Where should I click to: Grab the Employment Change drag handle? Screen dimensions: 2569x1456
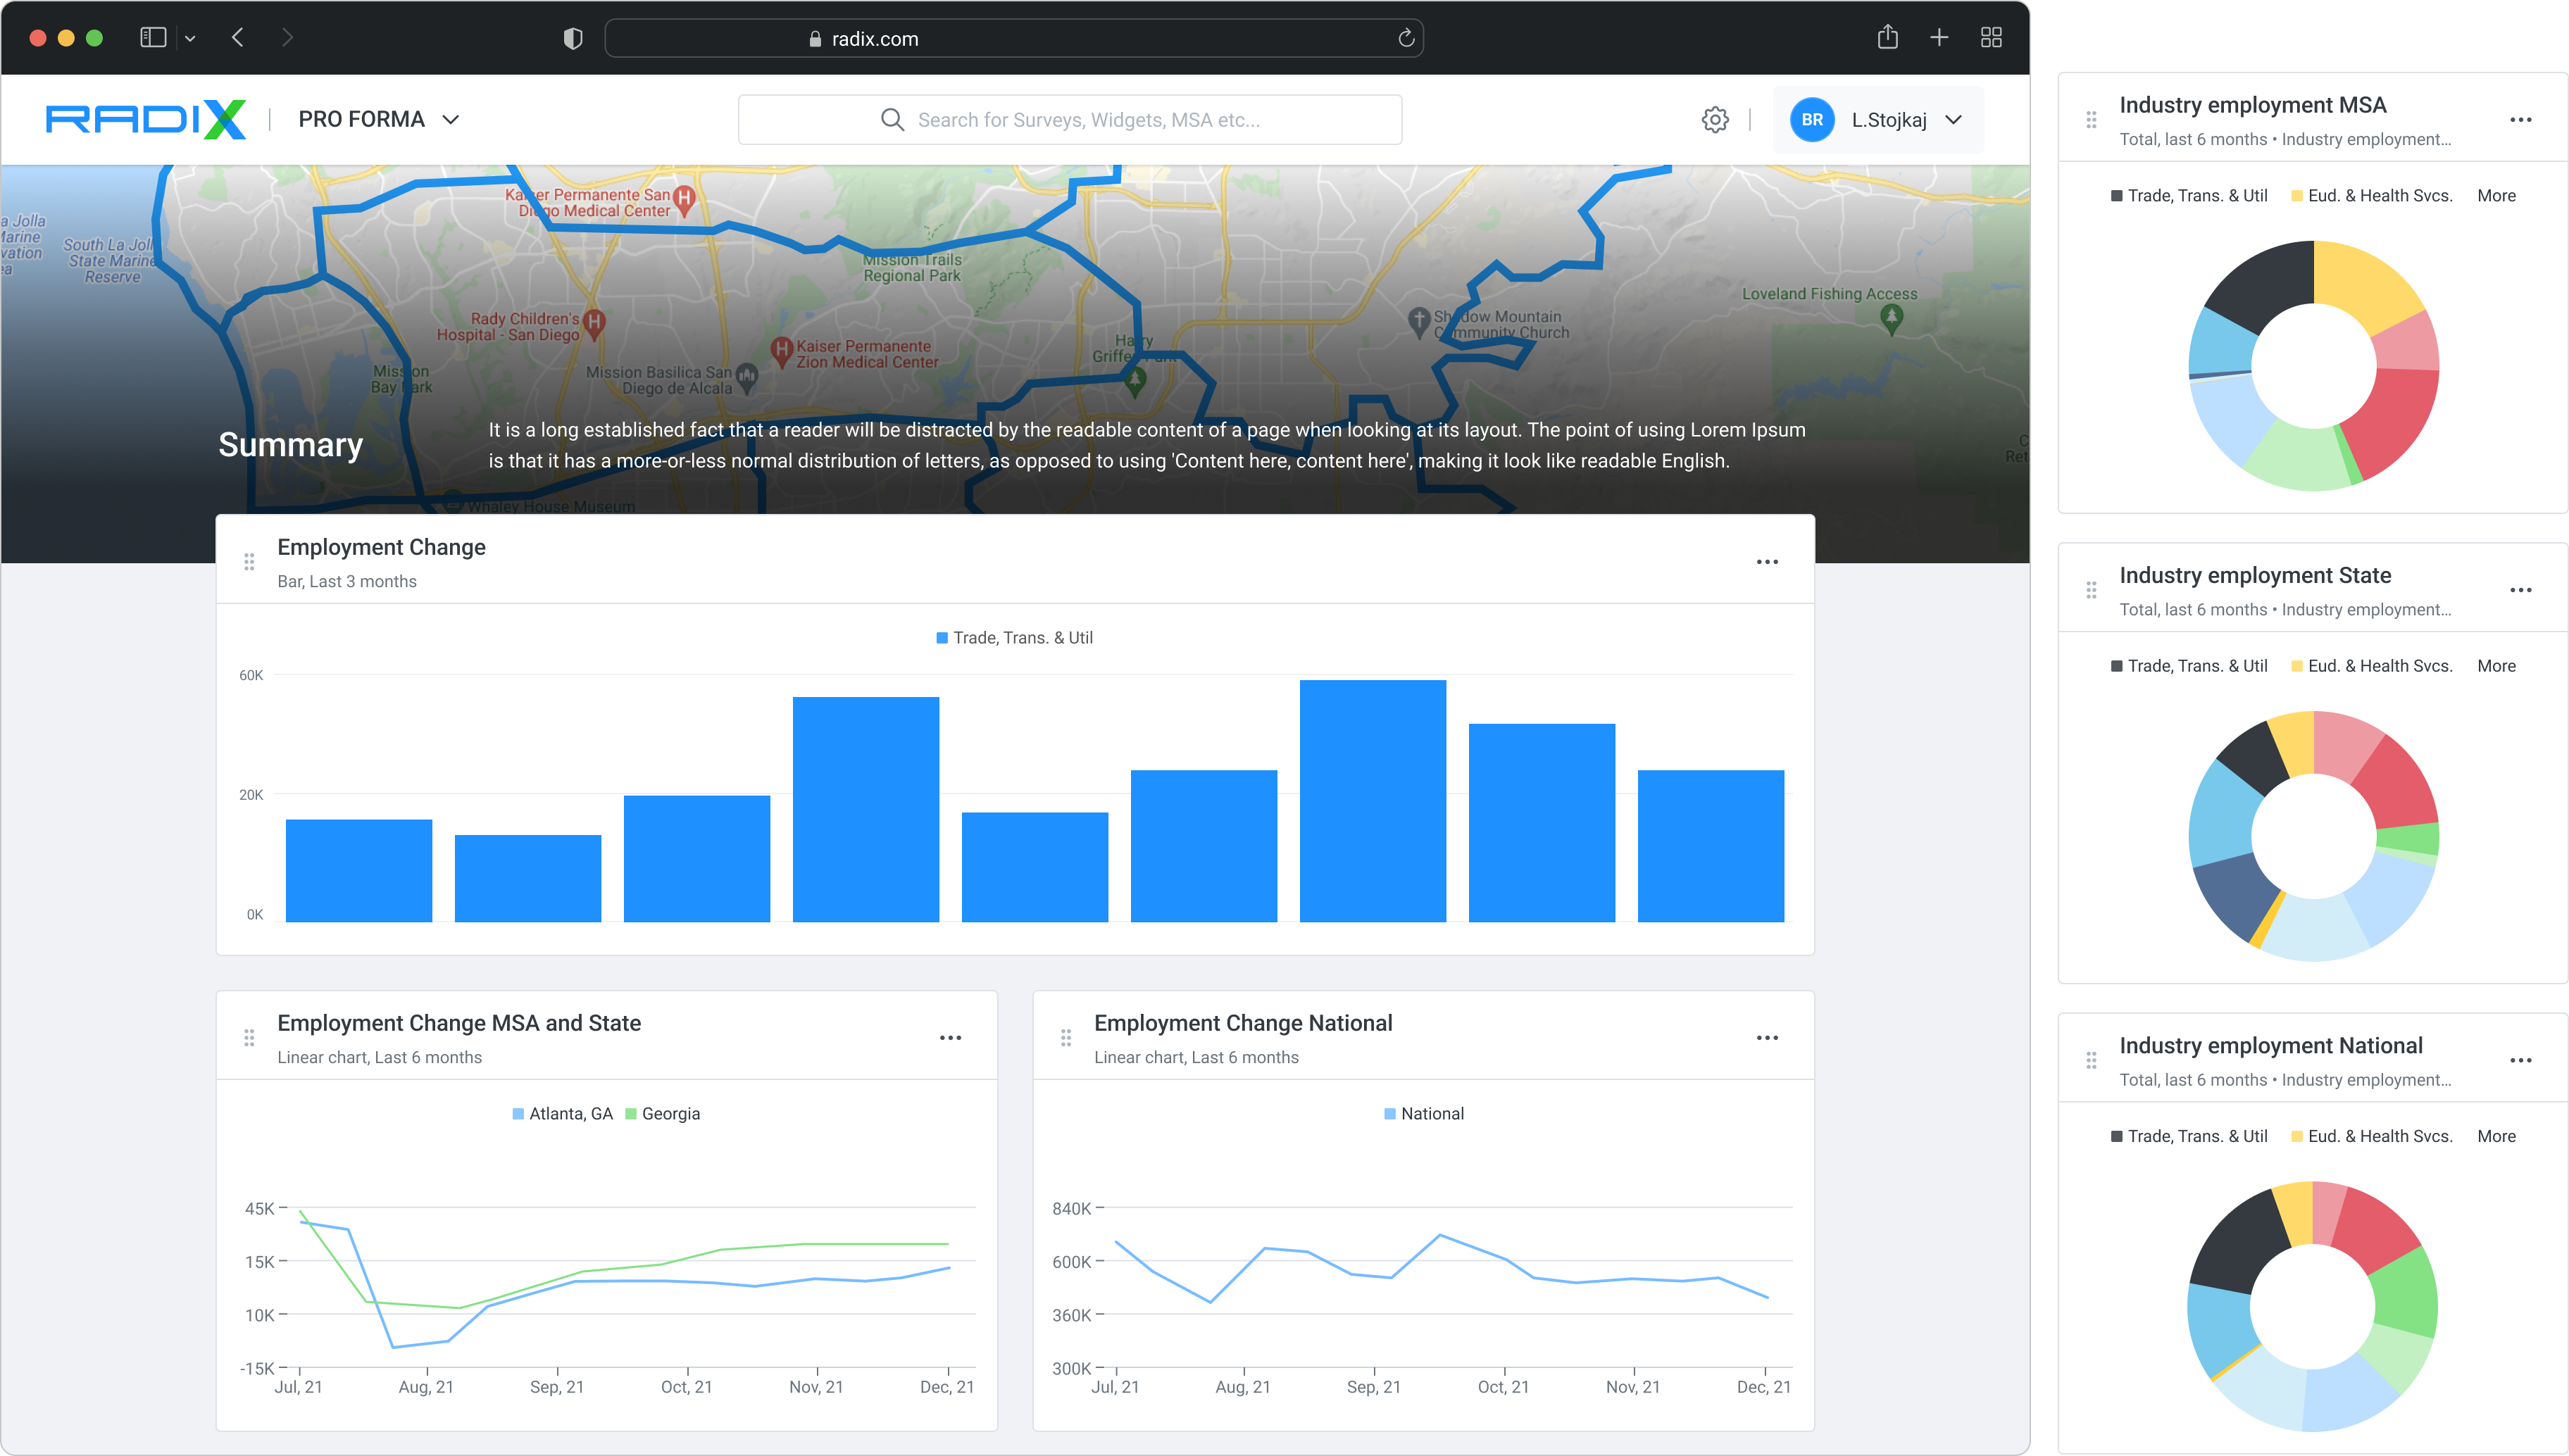[x=249, y=562]
